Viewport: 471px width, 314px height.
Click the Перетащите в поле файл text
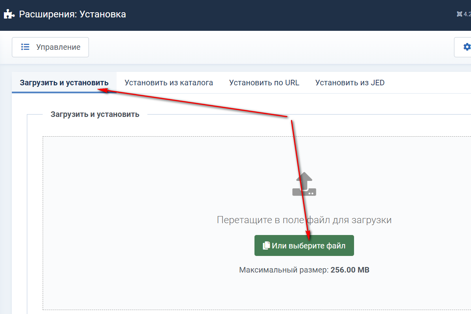click(304, 220)
